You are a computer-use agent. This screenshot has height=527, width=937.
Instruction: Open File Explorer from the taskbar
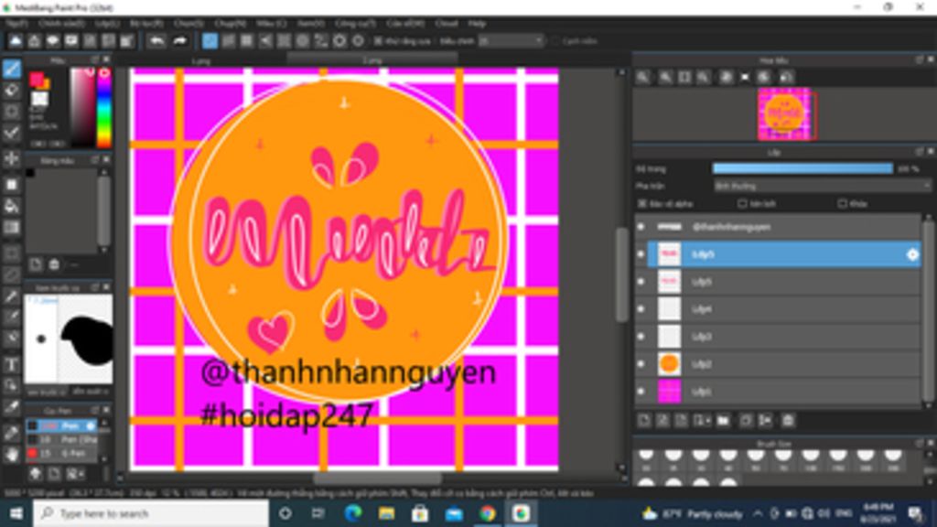386,513
